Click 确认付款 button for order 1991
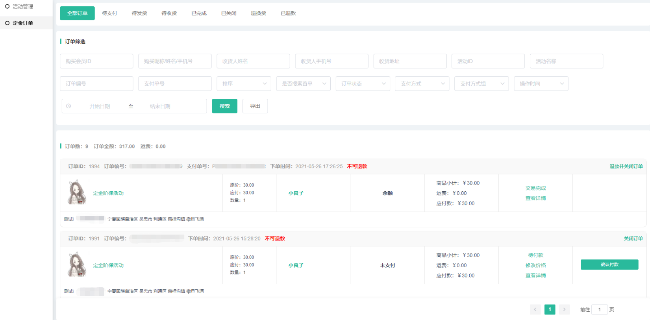Image resolution: width=650 pixels, height=320 pixels. point(609,265)
